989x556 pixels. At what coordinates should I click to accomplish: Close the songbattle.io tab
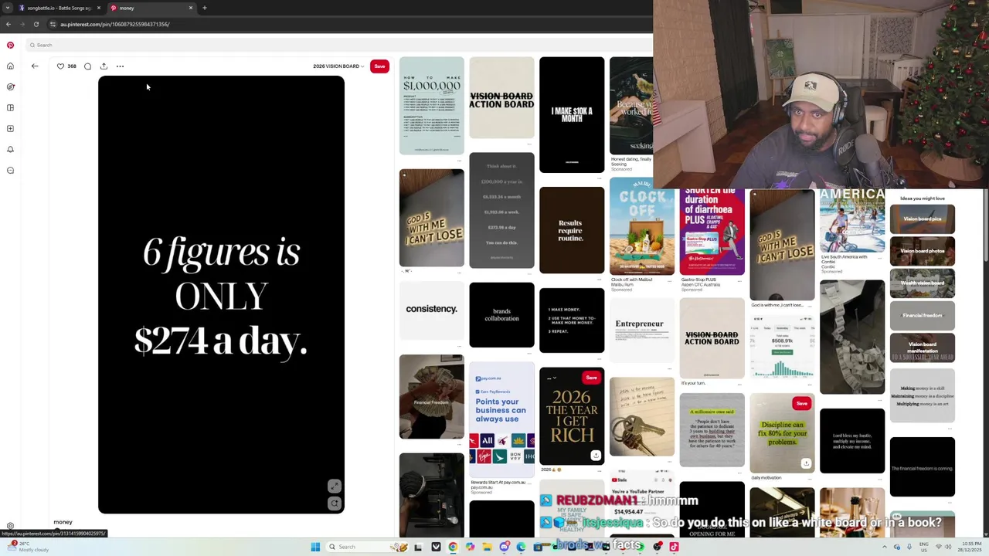click(x=99, y=8)
